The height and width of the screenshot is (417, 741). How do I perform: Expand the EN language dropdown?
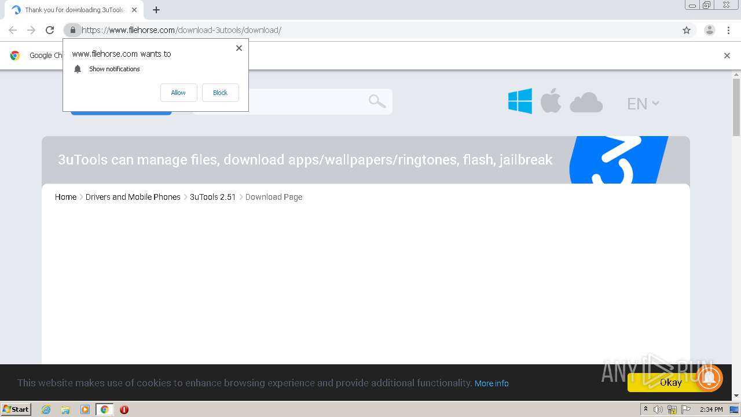[643, 104]
